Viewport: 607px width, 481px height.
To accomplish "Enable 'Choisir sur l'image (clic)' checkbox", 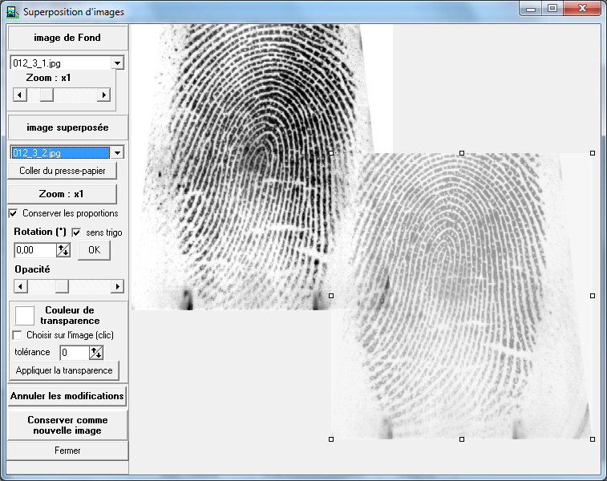I will pos(17,335).
